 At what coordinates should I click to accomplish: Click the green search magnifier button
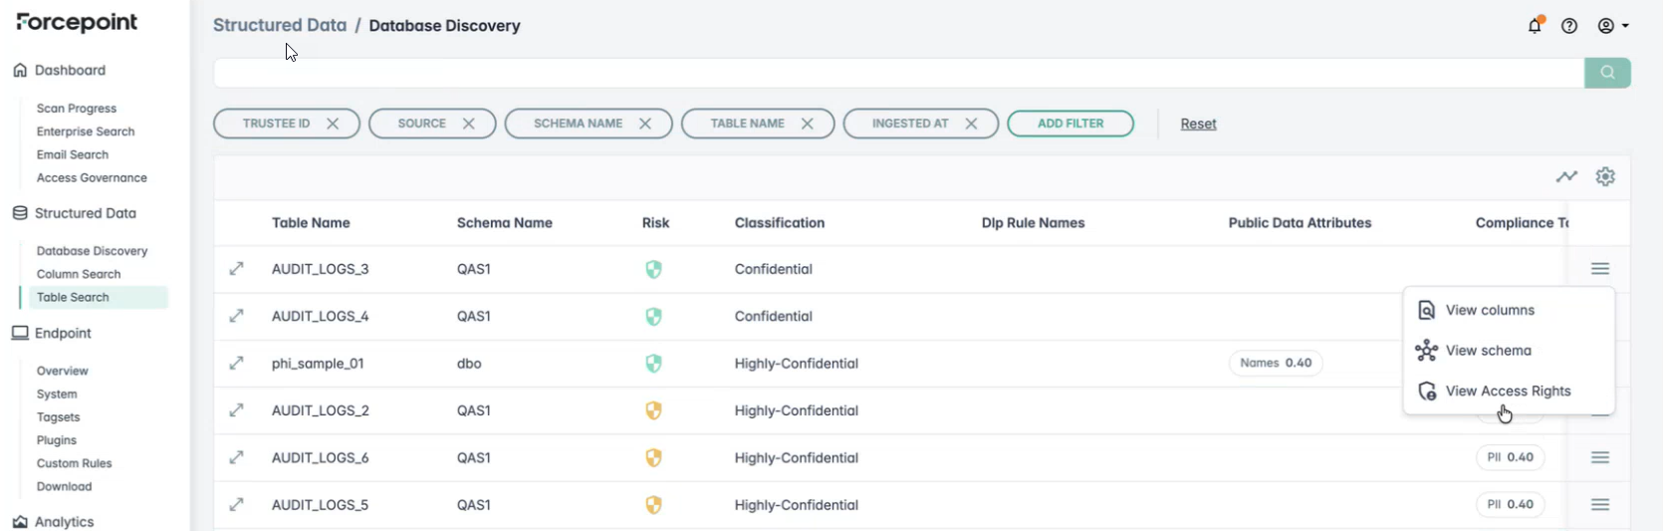click(1607, 73)
